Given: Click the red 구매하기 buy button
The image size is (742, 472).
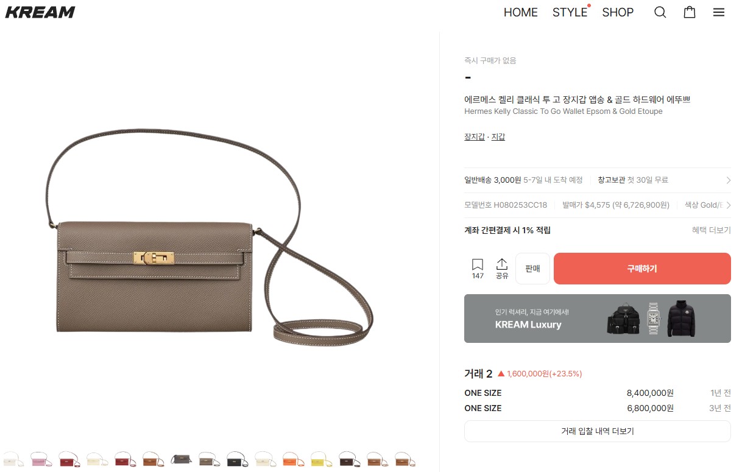Looking at the screenshot, I should (642, 269).
